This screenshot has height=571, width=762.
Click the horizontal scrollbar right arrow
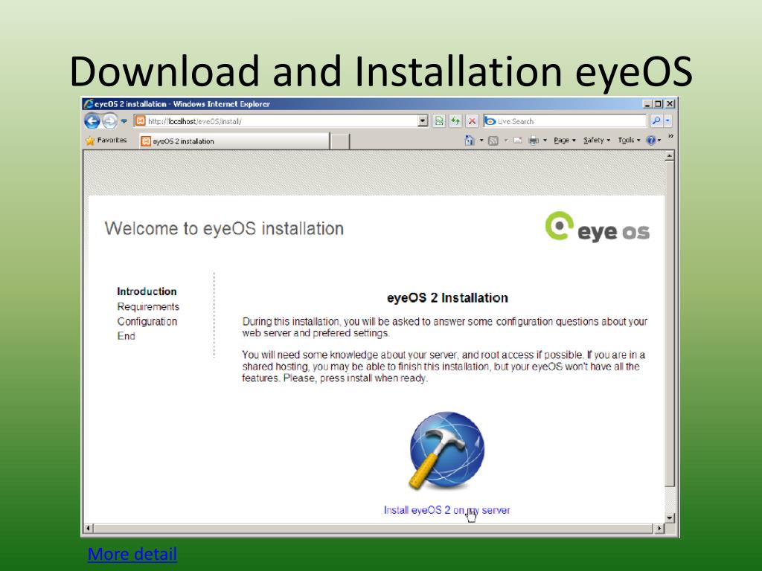pos(659,528)
